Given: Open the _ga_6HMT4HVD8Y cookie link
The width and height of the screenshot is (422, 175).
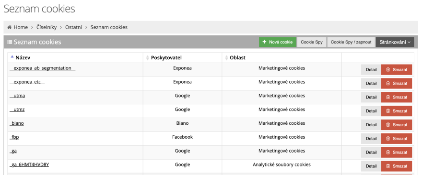Looking at the screenshot, I should (29, 164).
